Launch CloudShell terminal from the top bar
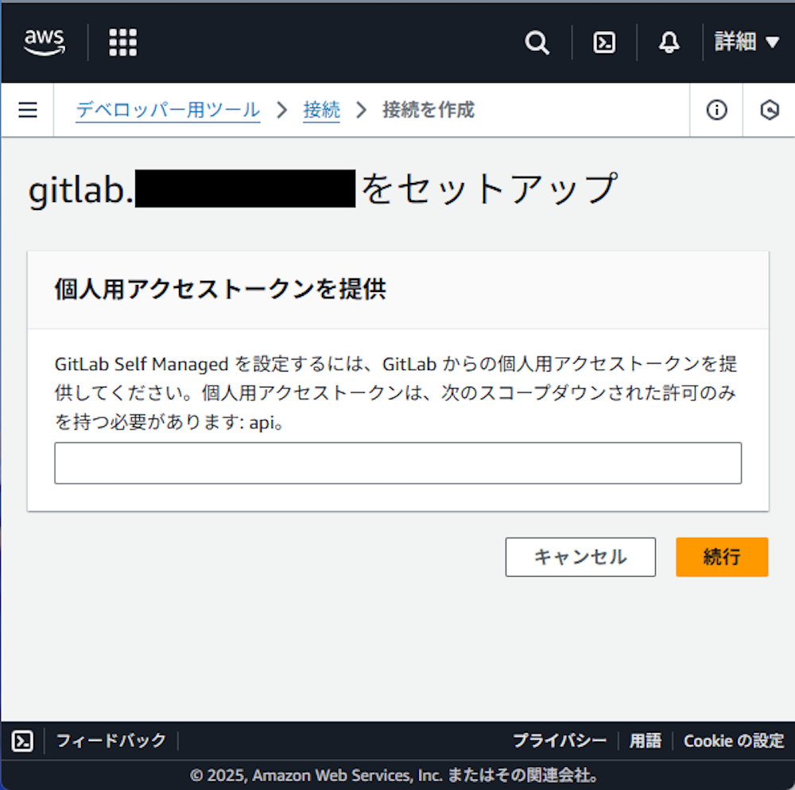This screenshot has width=795, height=790. tap(603, 42)
